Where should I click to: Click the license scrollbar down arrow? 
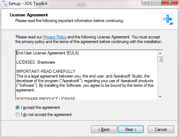pyautogui.click(x=160, y=96)
